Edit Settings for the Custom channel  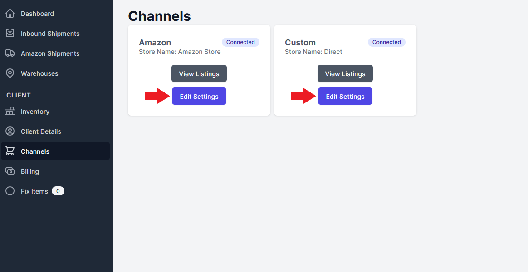[x=345, y=96]
